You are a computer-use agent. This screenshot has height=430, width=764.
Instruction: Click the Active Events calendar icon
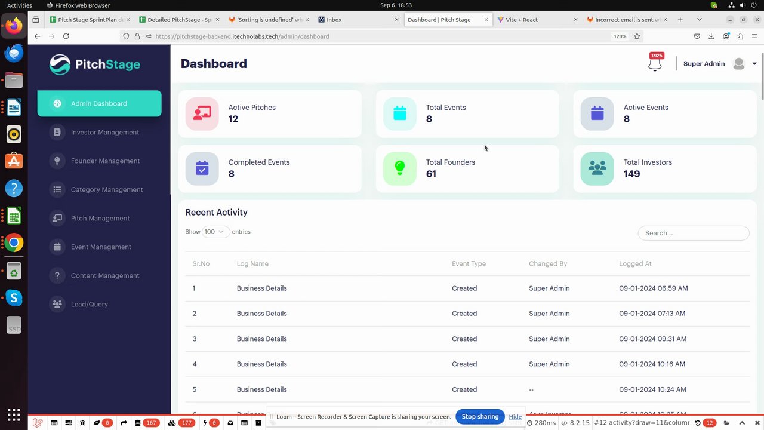(597, 113)
